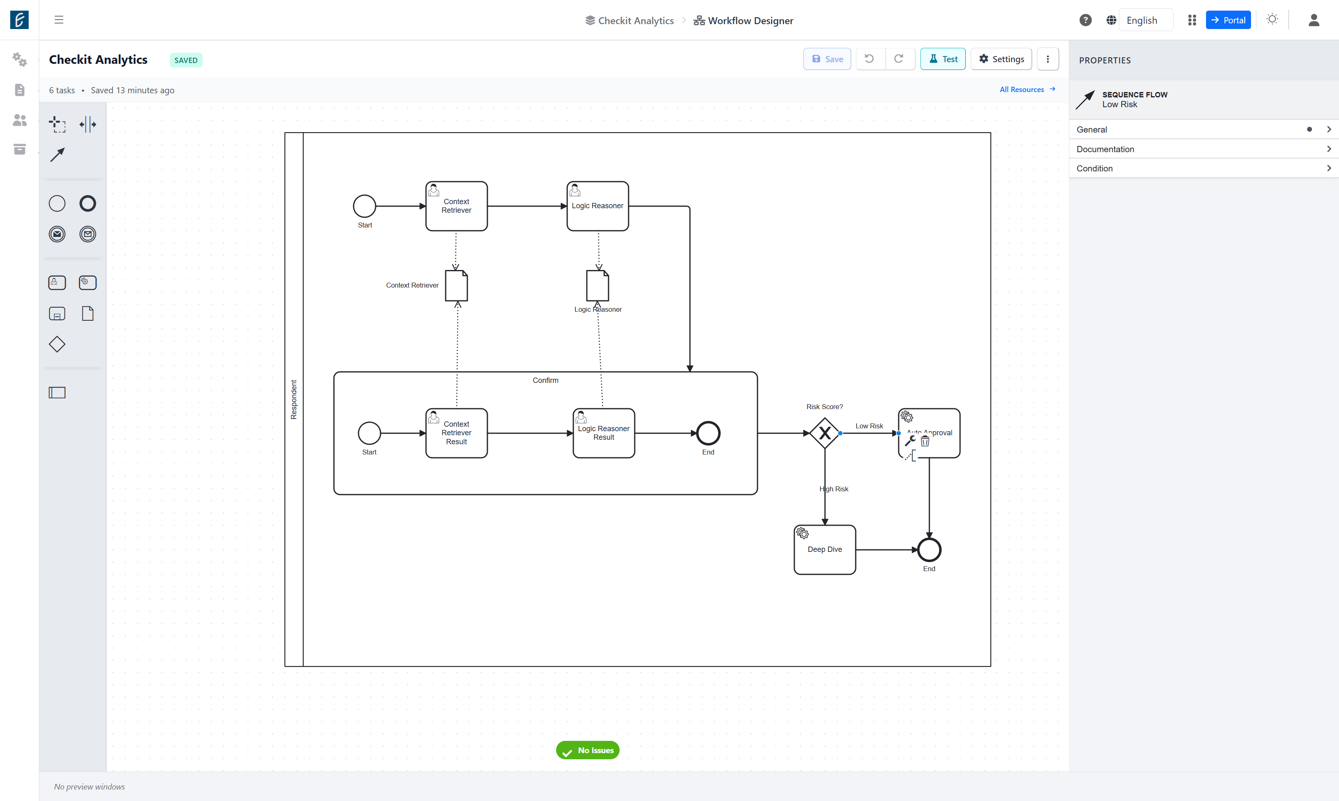The height and width of the screenshot is (801, 1339).
Task: Toggle the light/dark theme icon
Action: (1273, 19)
